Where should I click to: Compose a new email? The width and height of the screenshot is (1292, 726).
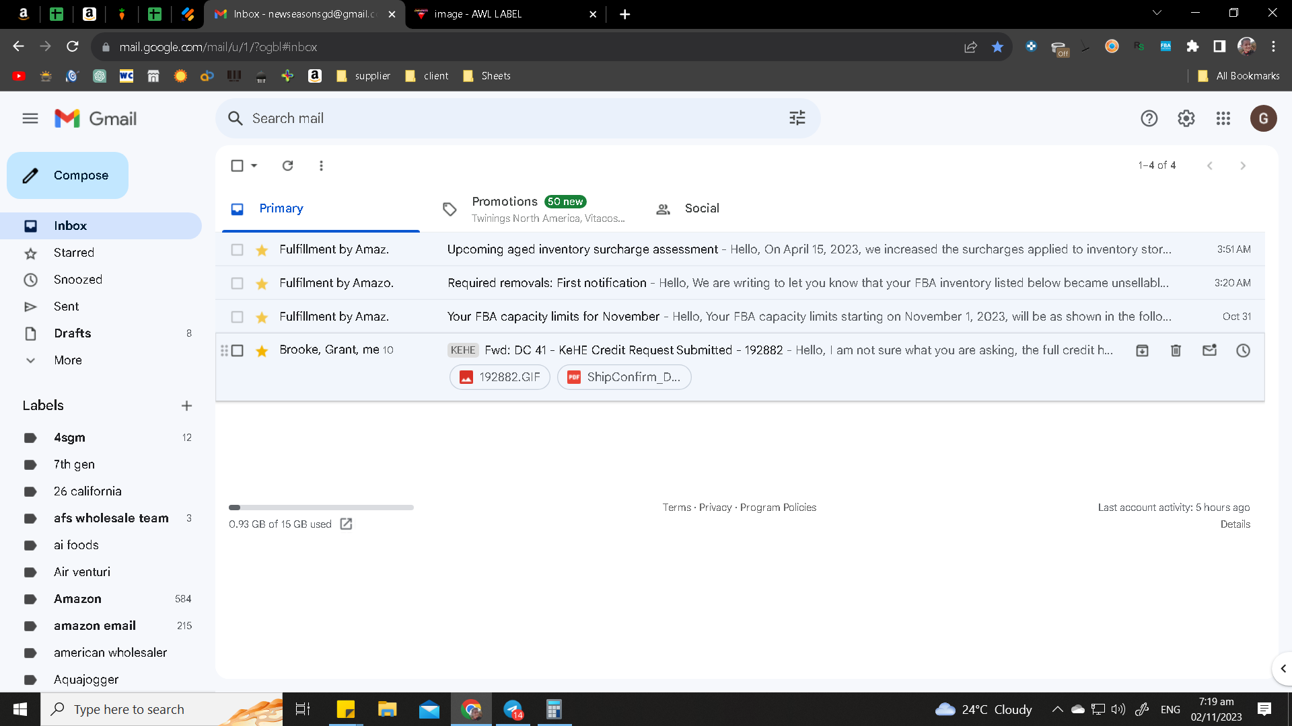pos(67,175)
